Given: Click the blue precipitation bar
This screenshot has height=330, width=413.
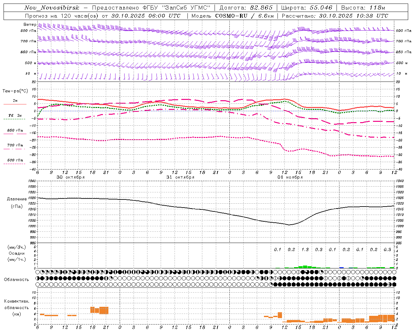Looking at the screenshot, I should pyautogui.click(x=341, y=267).
